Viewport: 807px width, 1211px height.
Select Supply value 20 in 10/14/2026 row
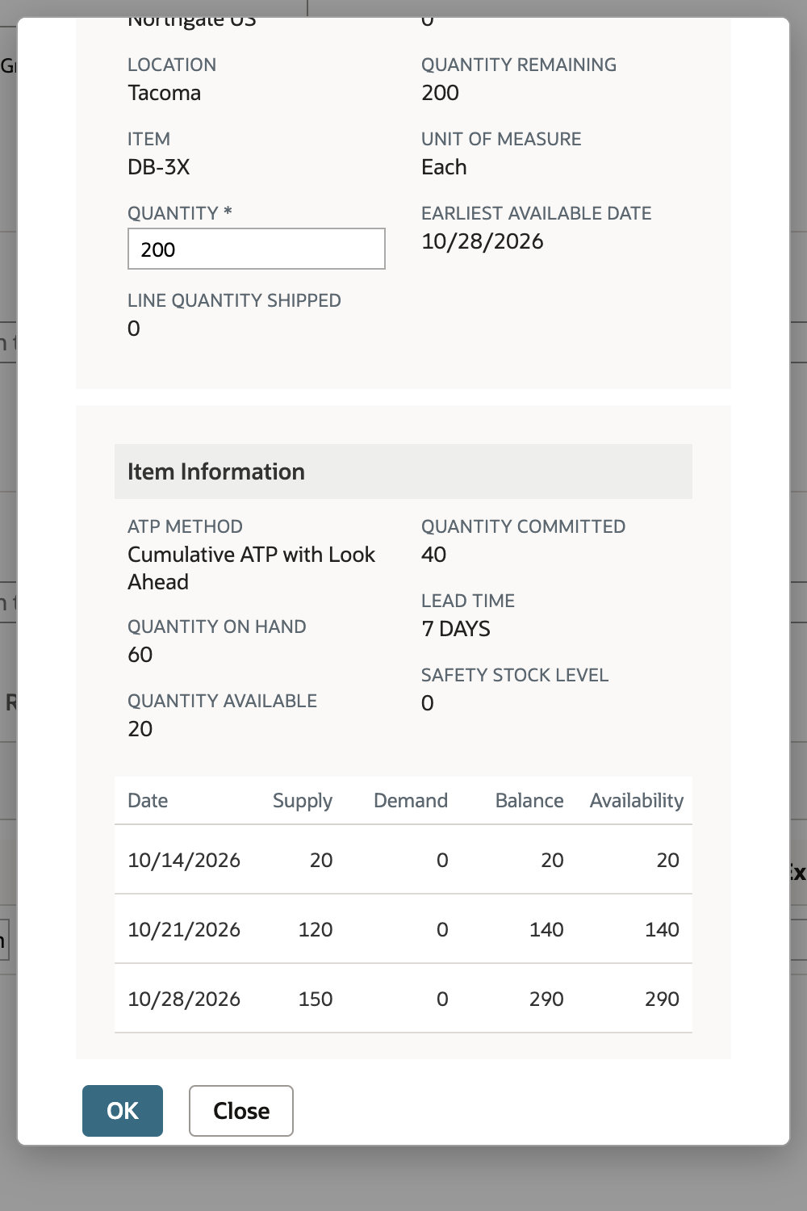[x=321, y=860]
